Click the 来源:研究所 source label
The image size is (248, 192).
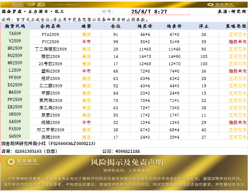(232, 11)
